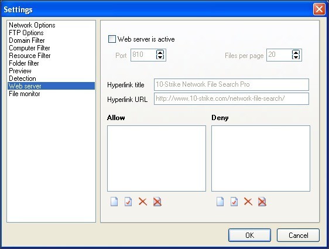Click the Port number field
This screenshot has width=329, height=249.
(143, 55)
